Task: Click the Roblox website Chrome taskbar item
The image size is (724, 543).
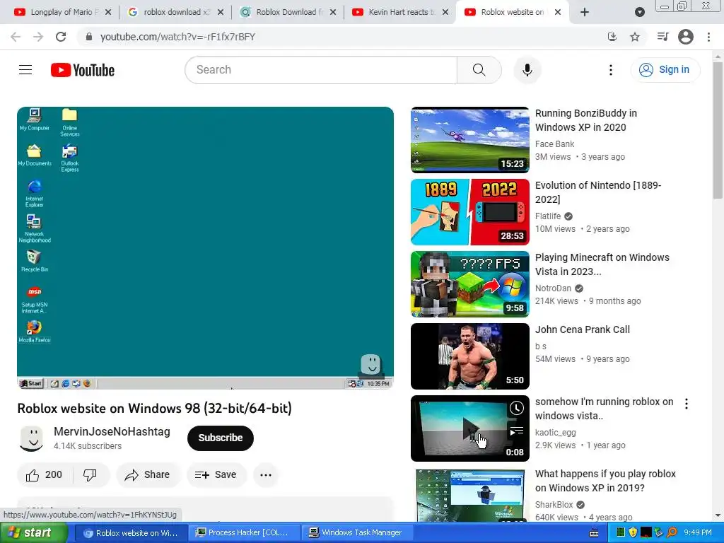Action: [131, 533]
